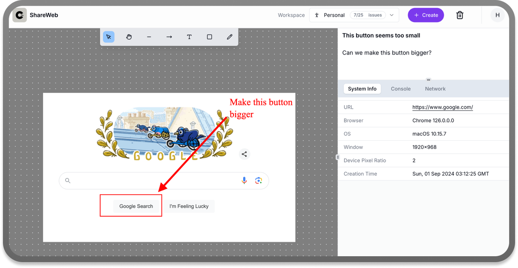Click the purple Create button

coord(426,15)
